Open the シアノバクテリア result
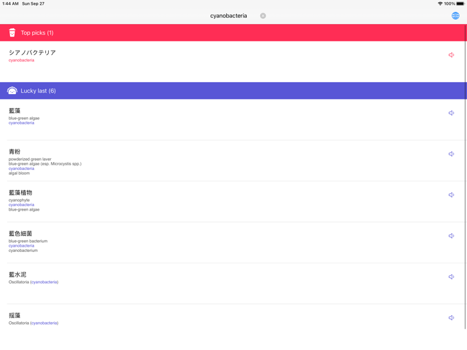Screen dimensions: 467x350 pyautogui.click(x=233, y=61)
